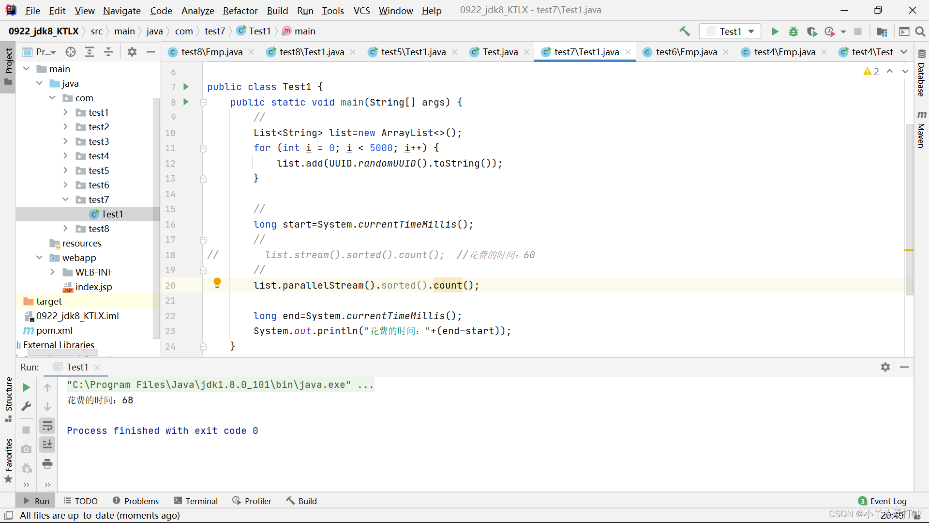Collapse the webapp folder
This screenshot has height=523, width=929.
40,258
